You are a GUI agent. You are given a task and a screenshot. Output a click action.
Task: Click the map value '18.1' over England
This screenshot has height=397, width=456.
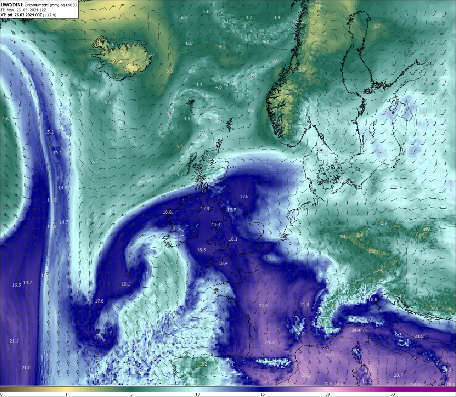[233, 239]
